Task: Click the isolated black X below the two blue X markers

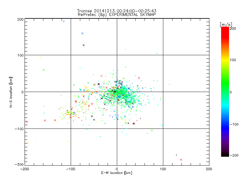Action: 84,45
